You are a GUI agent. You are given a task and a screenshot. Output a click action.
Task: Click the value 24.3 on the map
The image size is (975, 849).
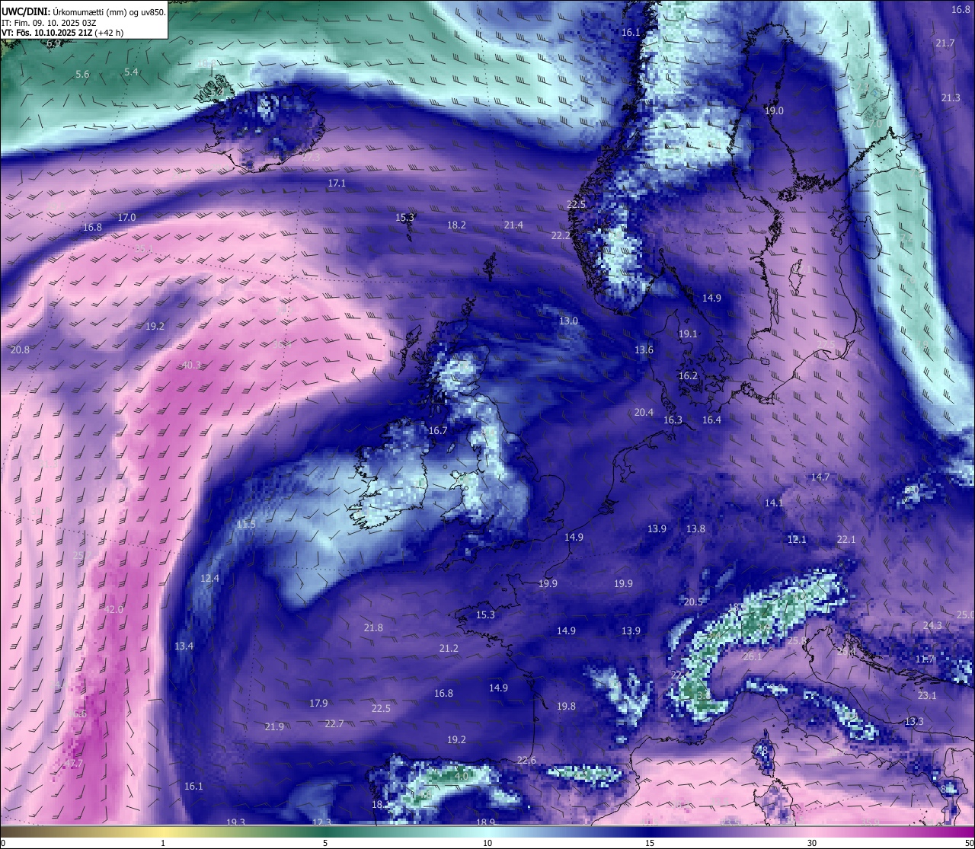(932, 626)
